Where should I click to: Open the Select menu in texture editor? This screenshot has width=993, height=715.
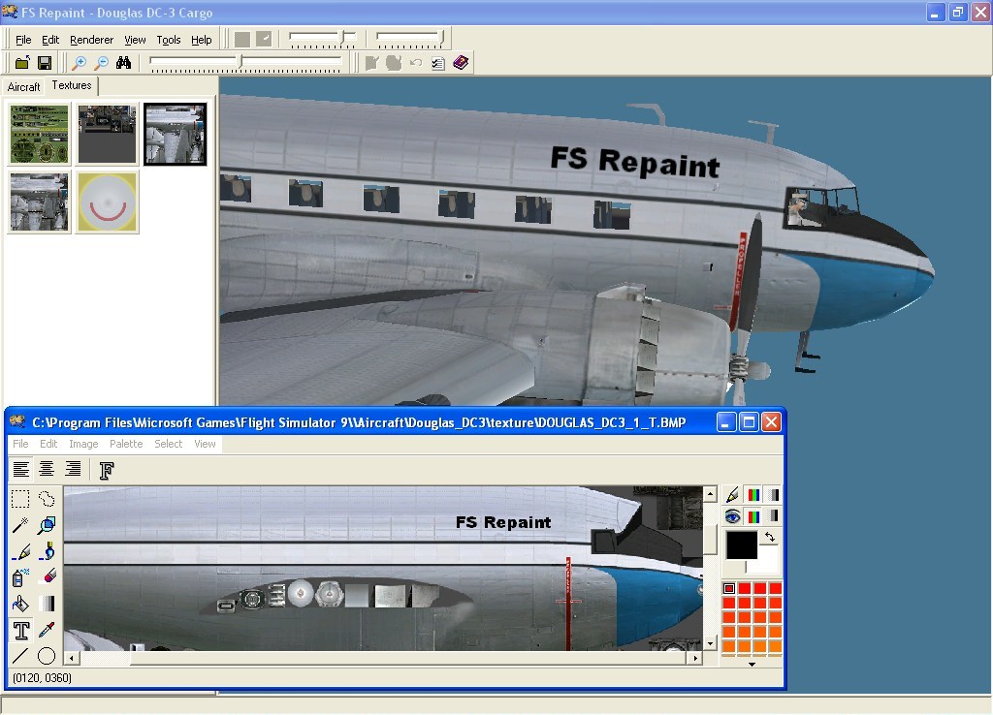(169, 444)
